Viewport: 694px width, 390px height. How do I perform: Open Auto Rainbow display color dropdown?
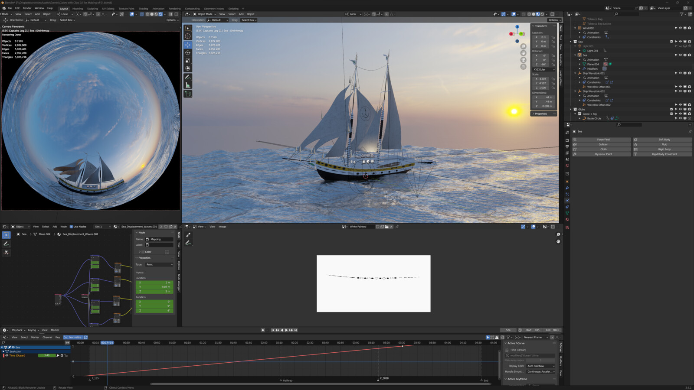tap(541, 366)
